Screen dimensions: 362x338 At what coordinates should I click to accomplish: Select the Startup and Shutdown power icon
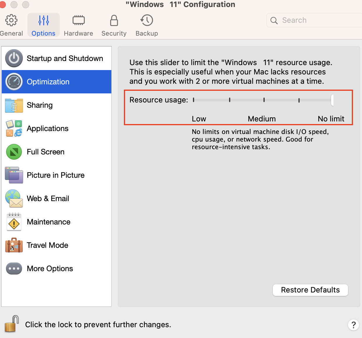[14, 58]
